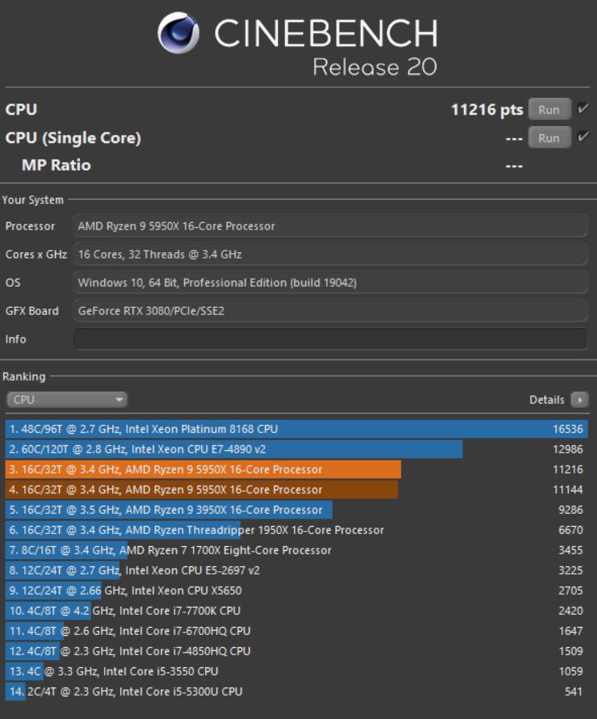Select the Xeon E5-2697 v2 ranking row

(296, 570)
